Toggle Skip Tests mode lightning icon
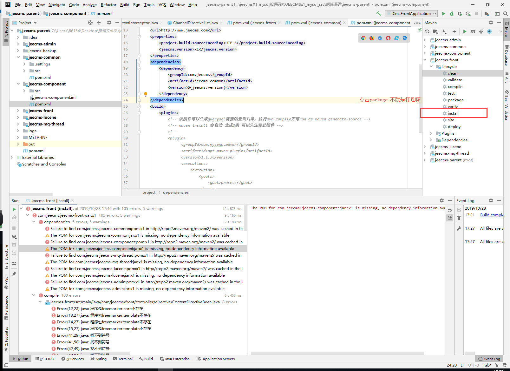Viewport: 510px width, 371px height. pyautogui.click(x=489, y=31)
